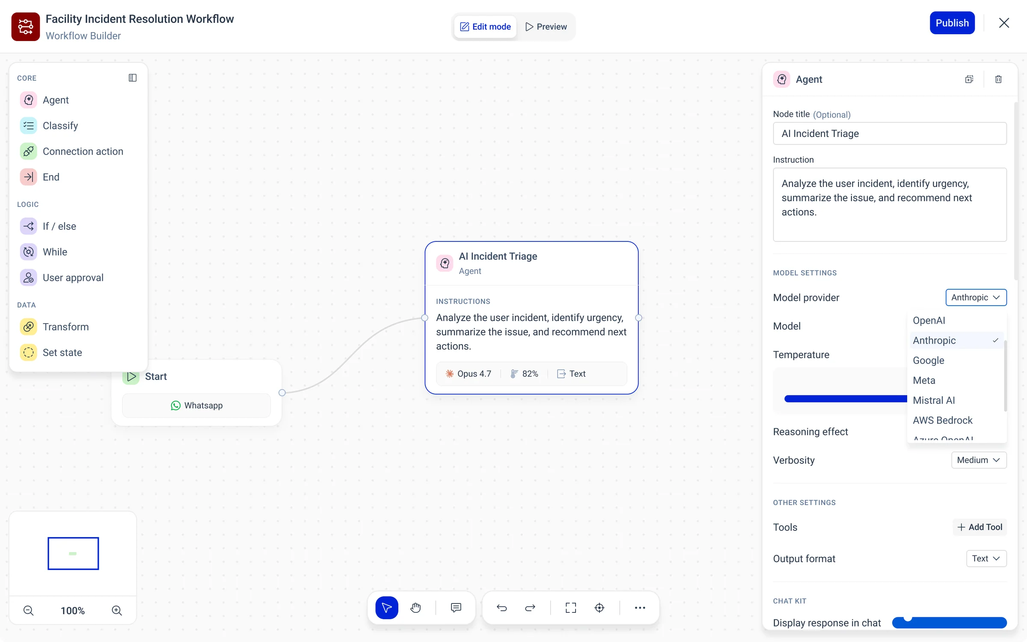Center the canvas with the target icon
This screenshot has height=642, width=1027.
pyautogui.click(x=600, y=608)
